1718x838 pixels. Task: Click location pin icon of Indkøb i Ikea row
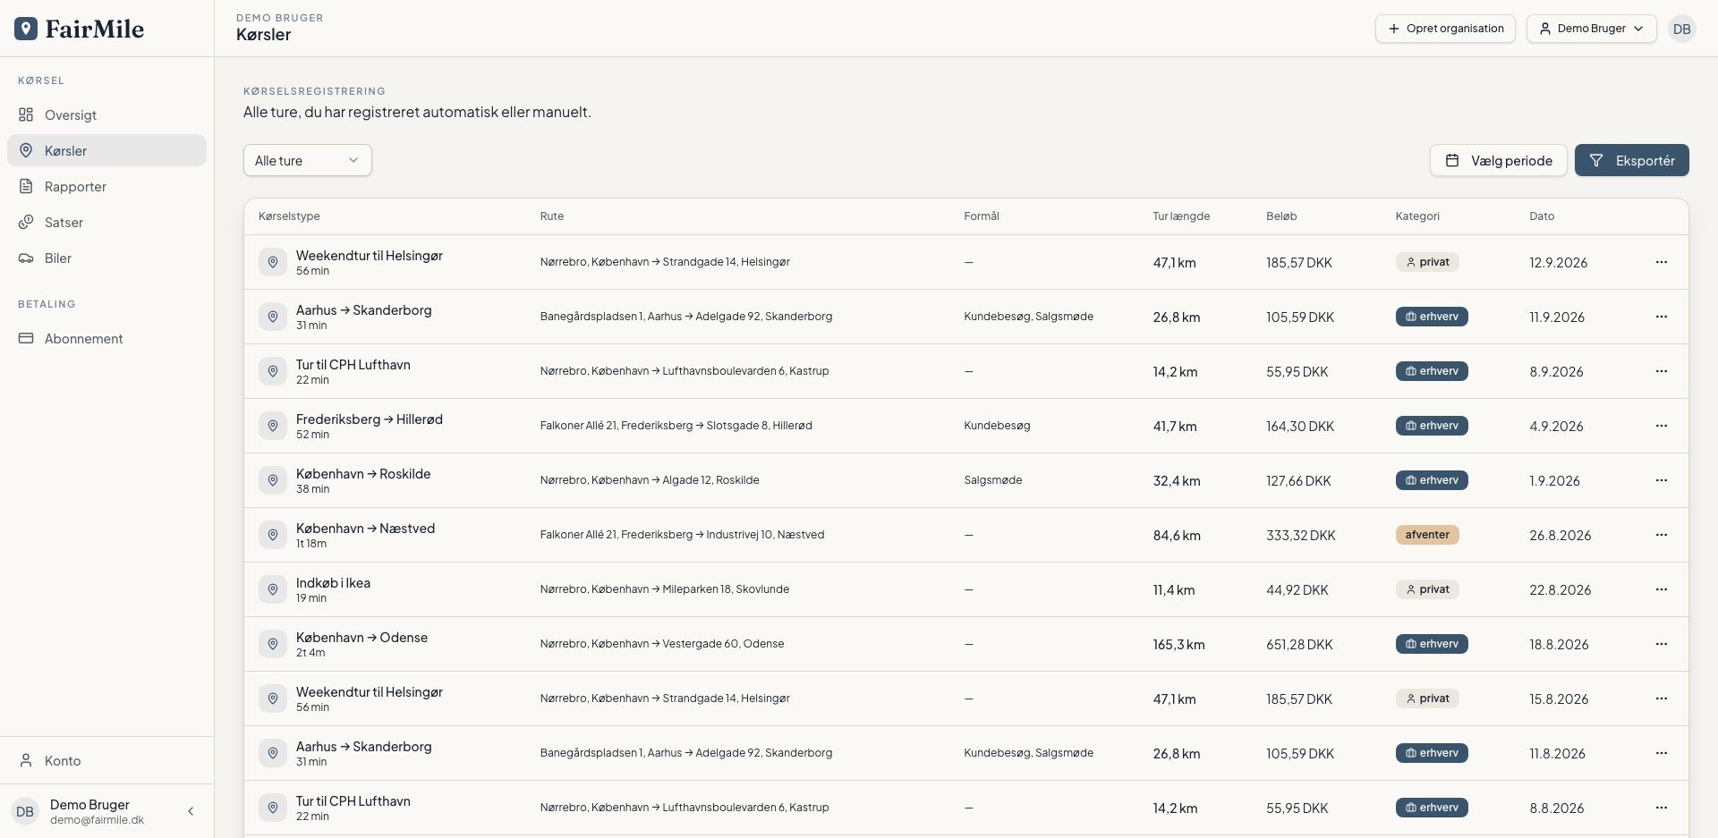(273, 589)
